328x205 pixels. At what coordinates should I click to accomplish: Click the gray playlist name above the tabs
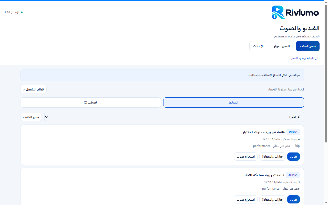click(x=286, y=89)
